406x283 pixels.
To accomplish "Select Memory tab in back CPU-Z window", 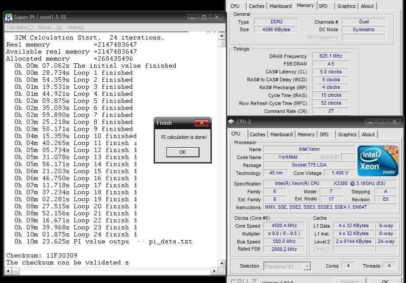I will [305, 5].
